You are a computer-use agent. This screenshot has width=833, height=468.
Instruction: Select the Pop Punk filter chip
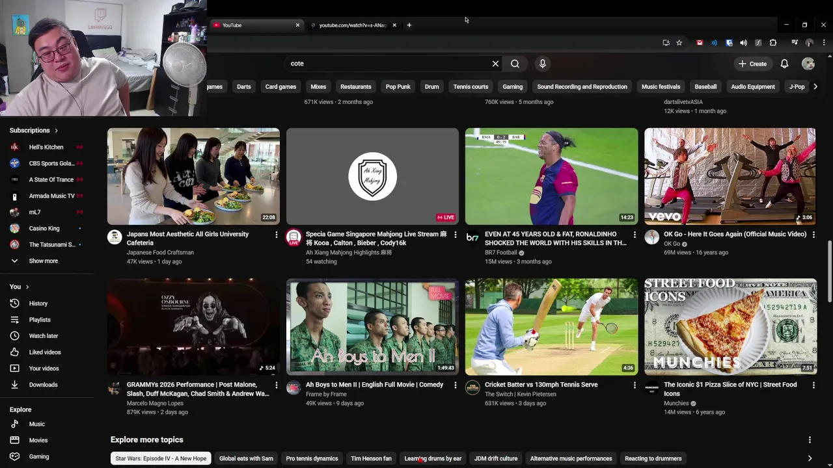[398, 86]
